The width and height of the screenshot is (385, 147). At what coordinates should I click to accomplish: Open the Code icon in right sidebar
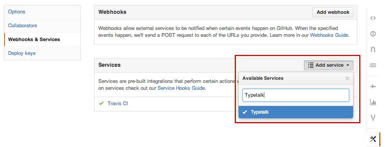pyautogui.click(x=373, y=18)
